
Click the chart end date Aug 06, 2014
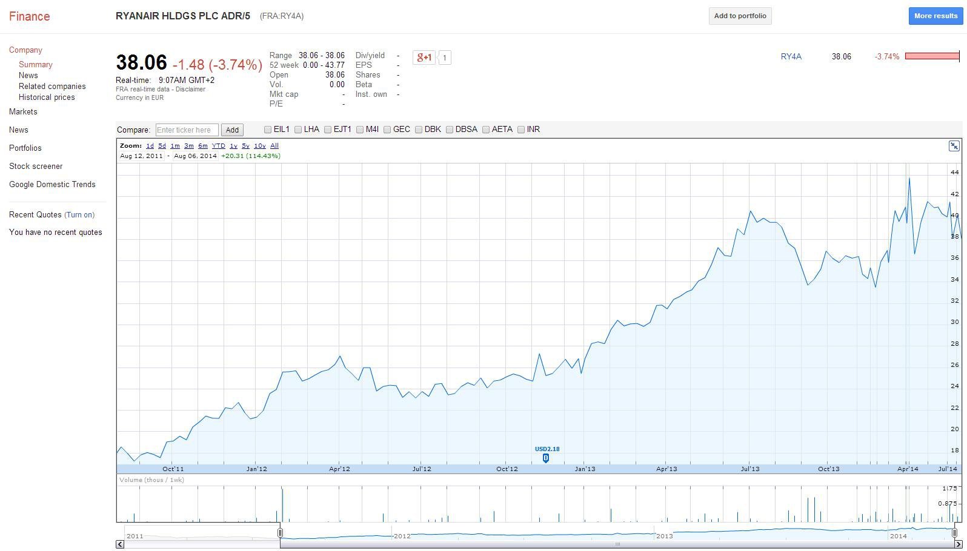coord(195,156)
